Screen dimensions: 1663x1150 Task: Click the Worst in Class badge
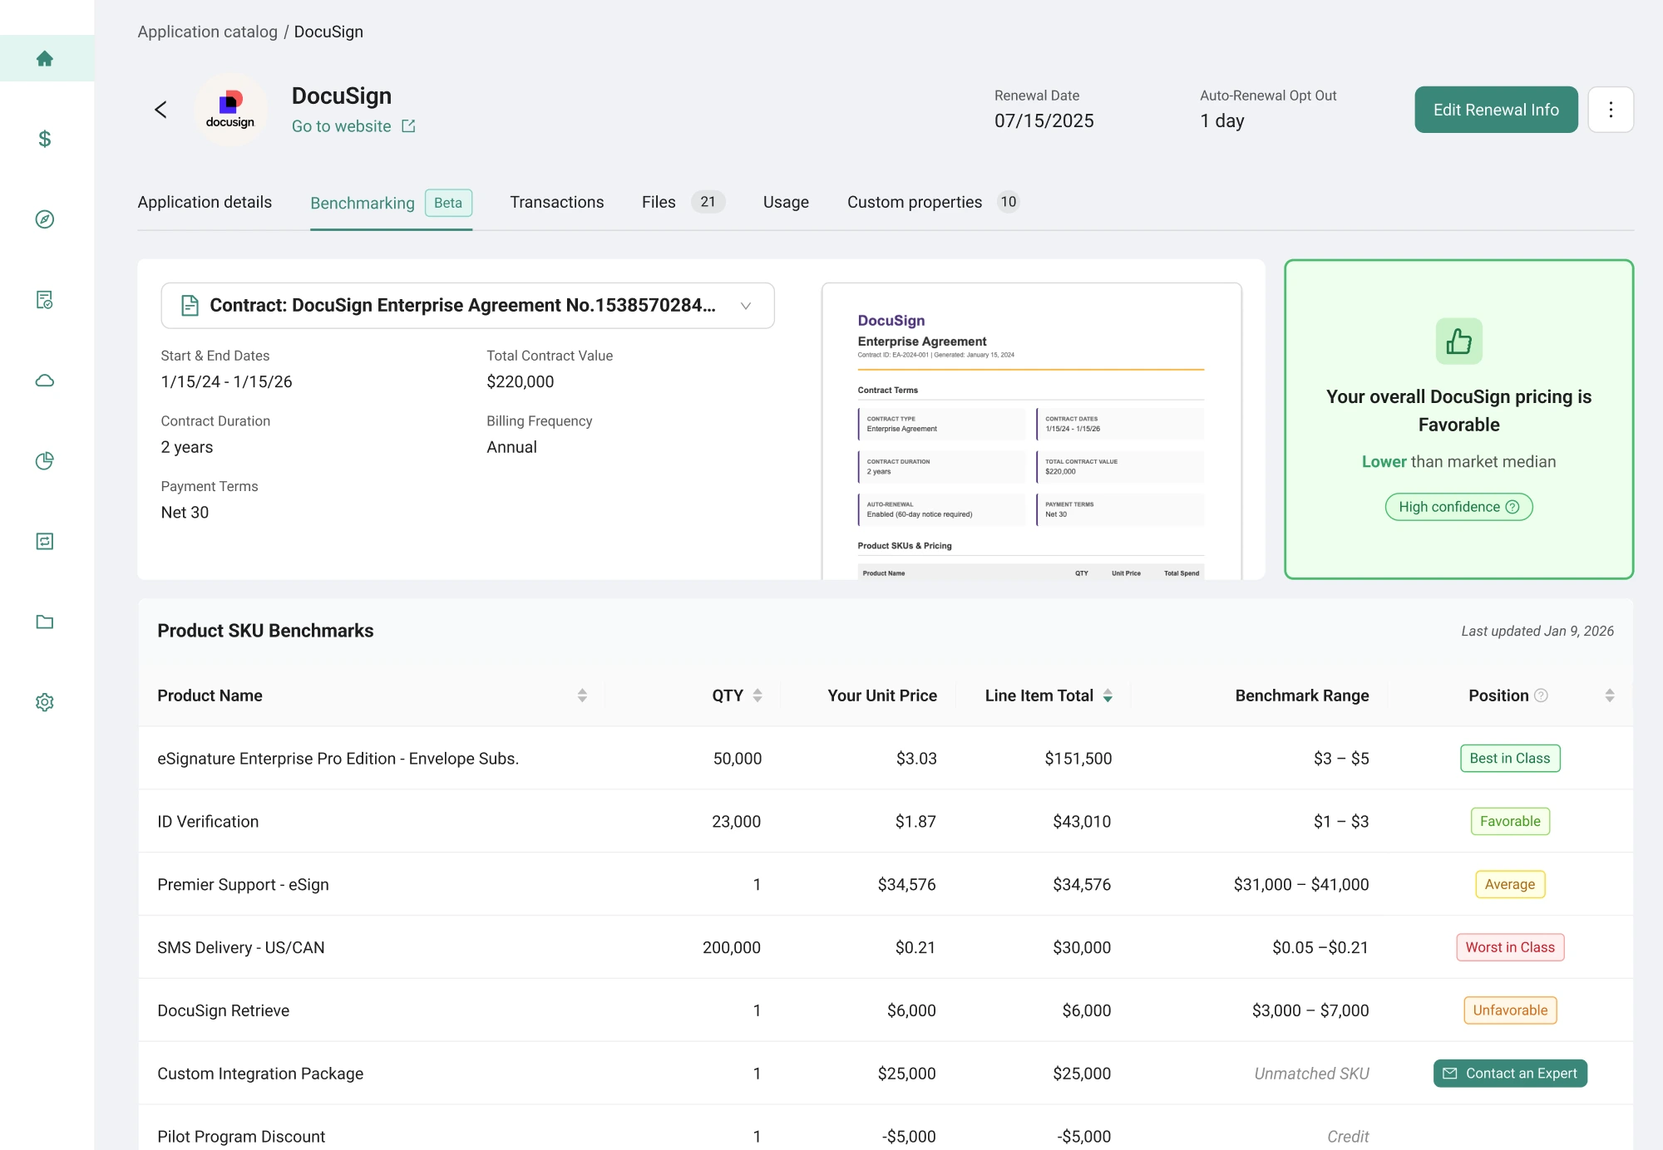pos(1510,947)
